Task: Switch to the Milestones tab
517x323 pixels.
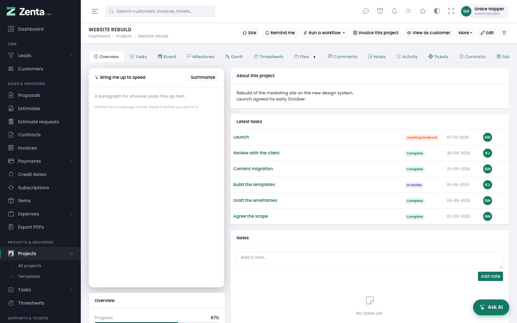Action: tap(201, 57)
